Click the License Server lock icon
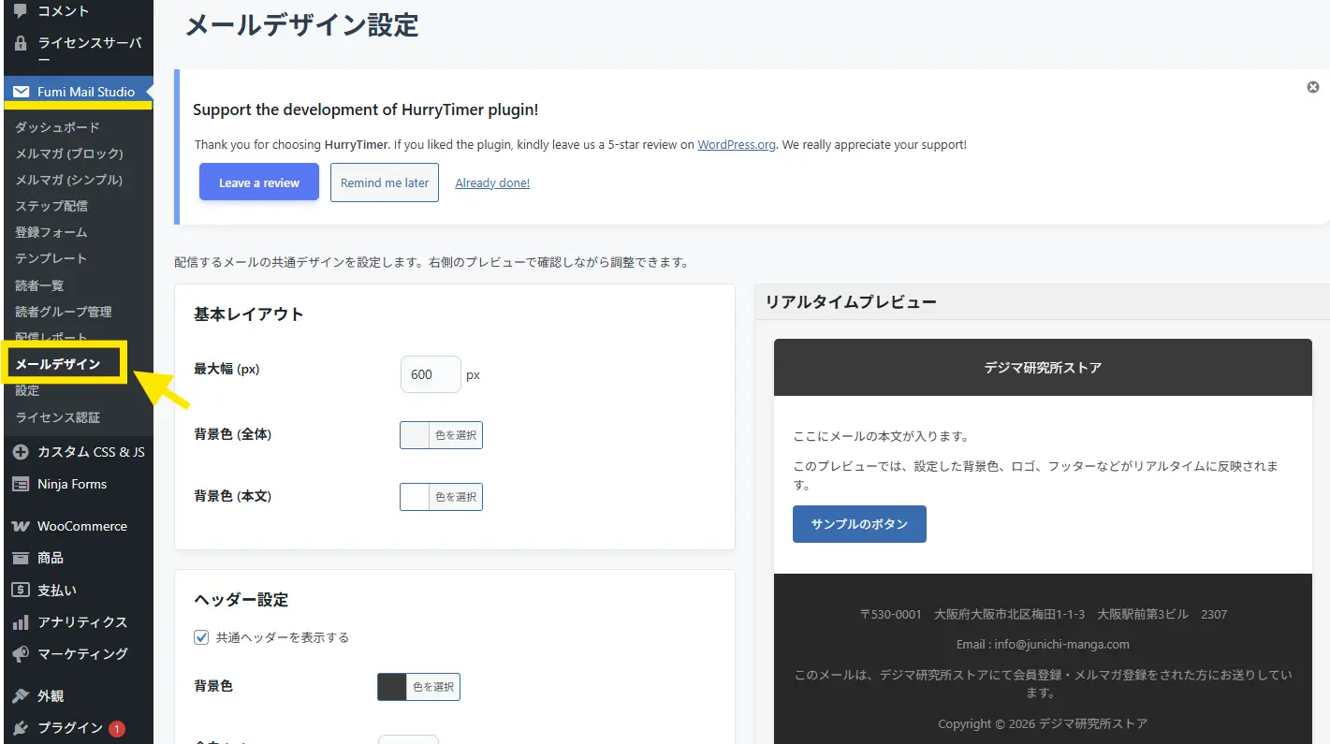The image size is (1330, 744). [x=20, y=43]
